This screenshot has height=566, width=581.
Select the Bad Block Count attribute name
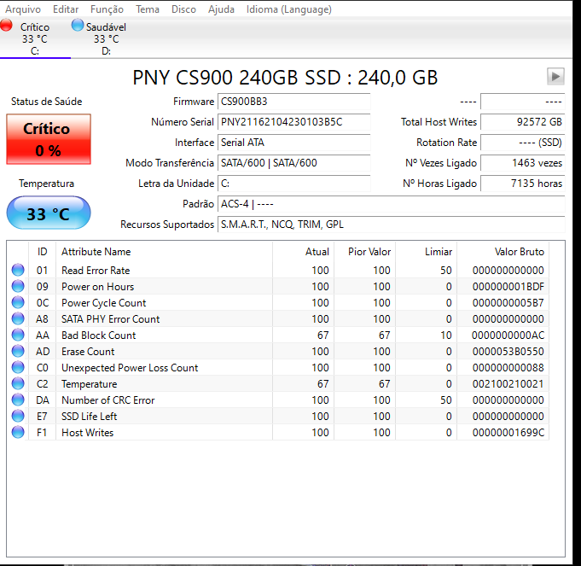tap(99, 336)
